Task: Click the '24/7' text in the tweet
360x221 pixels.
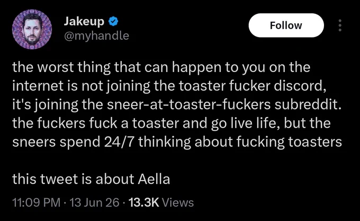Action: tap(119, 142)
